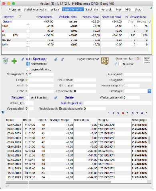Switch to the Frei tab
Image resolution: width=156 pixels, height=191 pixels.
tap(118, 9)
